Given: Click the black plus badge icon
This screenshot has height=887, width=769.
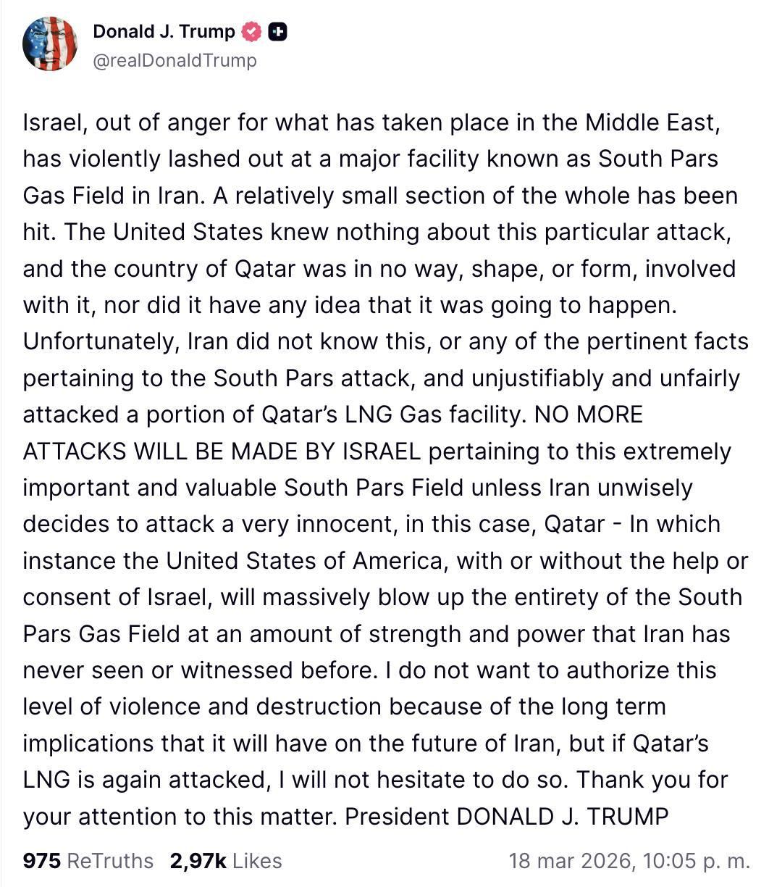Looking at the screenshot, I should click(277, 32).
